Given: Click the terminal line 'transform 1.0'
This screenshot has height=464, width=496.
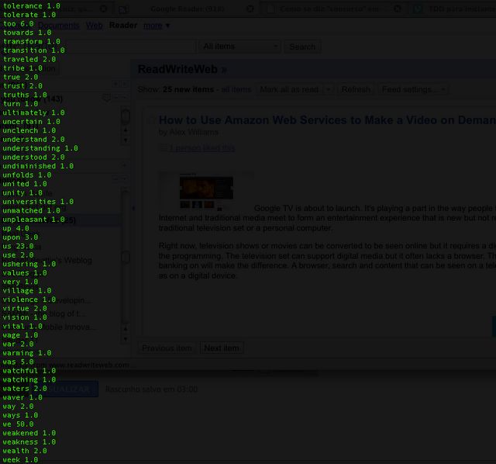Looking at the screenshot, I should coord(32,41).
